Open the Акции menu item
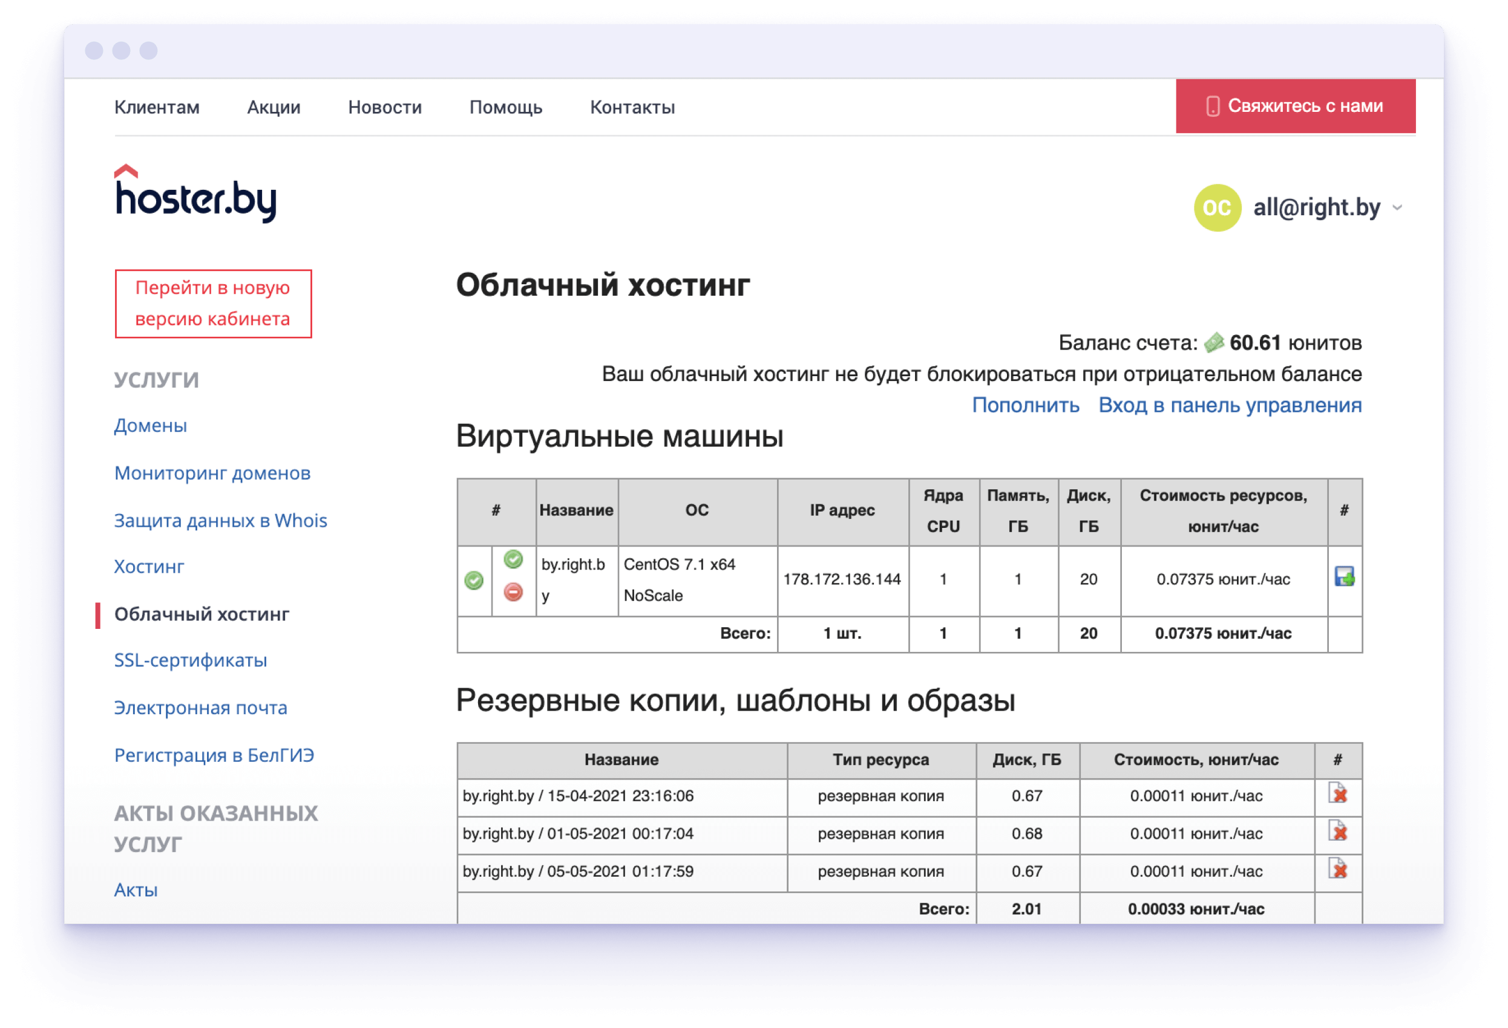 click(x=274, y=107)
